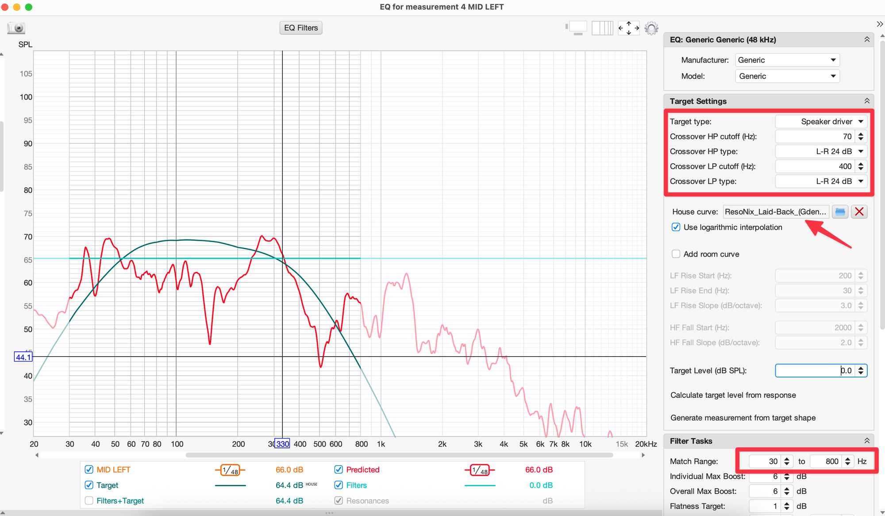Click house curve browse folder icon

coord(840,212)
